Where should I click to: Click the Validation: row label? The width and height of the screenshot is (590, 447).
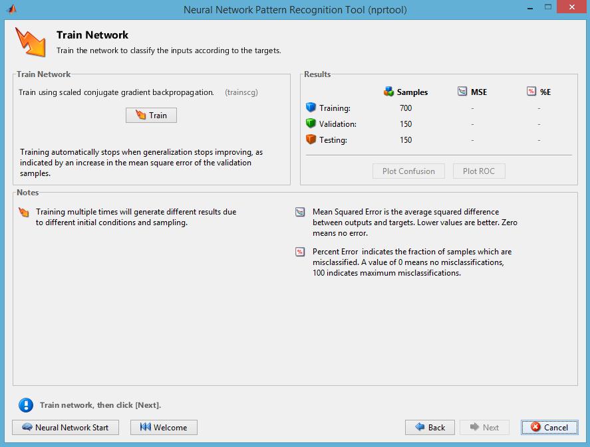[x=337, y=124]
